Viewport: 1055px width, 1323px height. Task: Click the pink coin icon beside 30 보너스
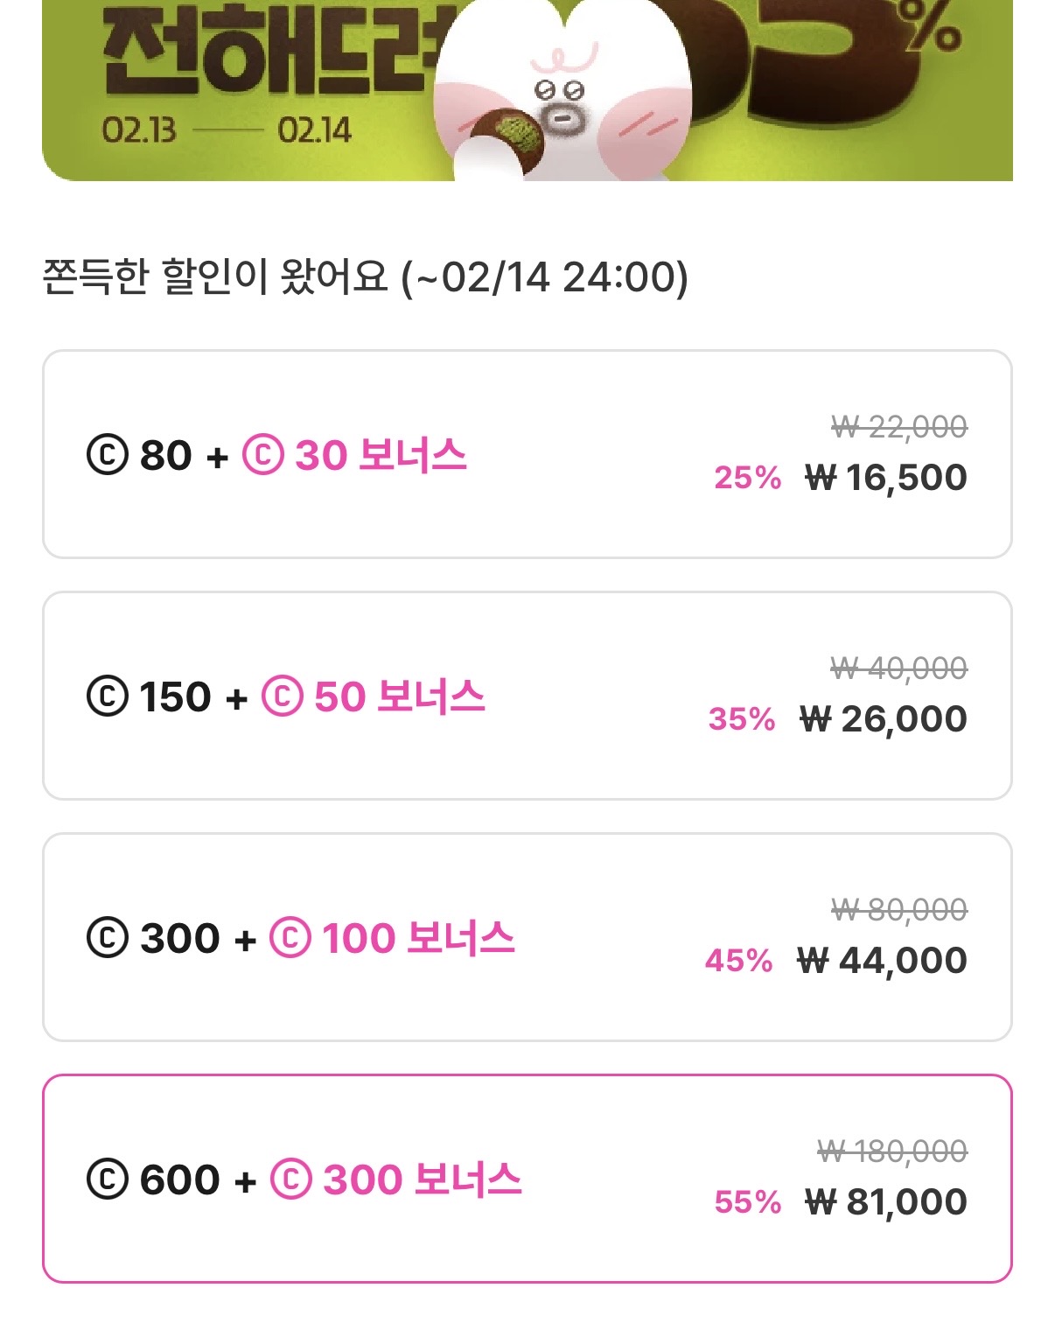click(x=262, y=456)
